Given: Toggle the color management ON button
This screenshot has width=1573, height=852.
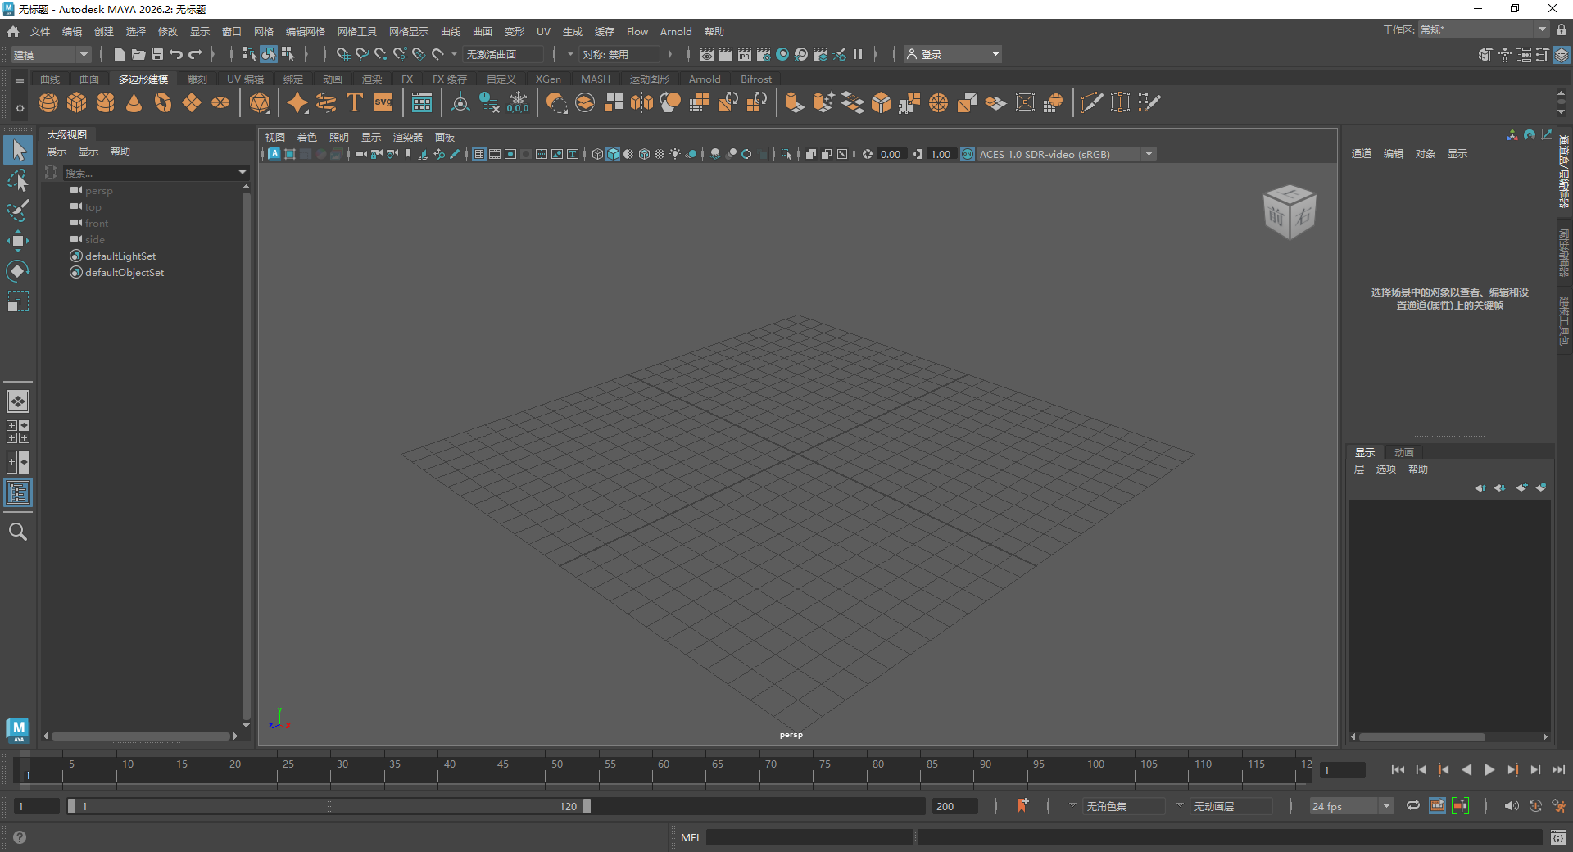Looking at the screenshot, I should (x=968, y=154).
